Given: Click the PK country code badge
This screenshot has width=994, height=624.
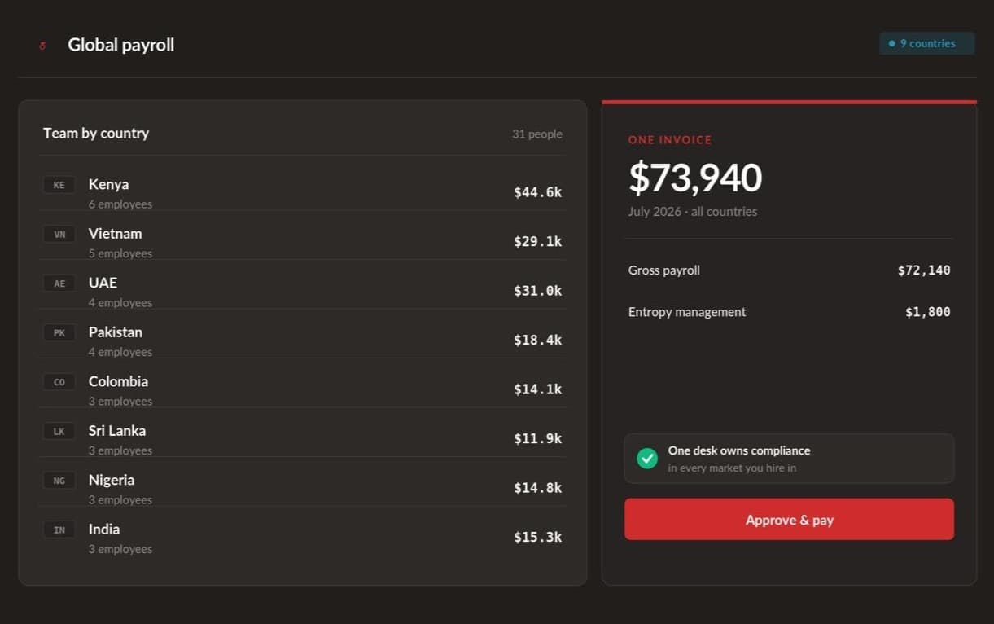Looking at the screenshot, I should (59, 332).
